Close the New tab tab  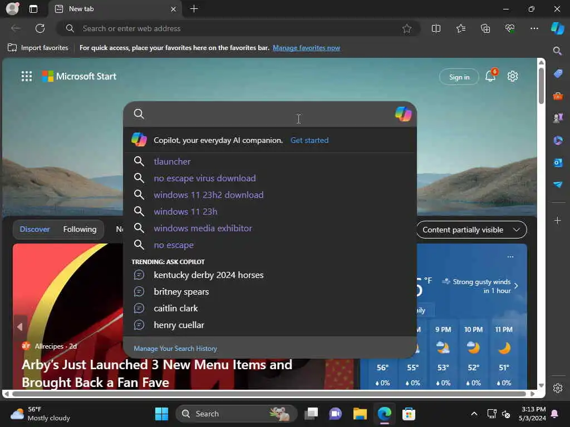click(x=174, y=9)
